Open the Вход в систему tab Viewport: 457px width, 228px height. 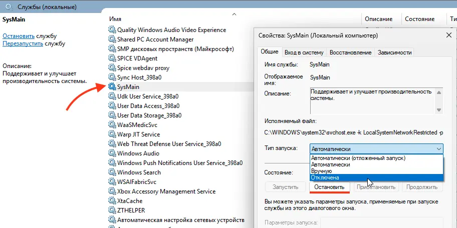[304, 52]
